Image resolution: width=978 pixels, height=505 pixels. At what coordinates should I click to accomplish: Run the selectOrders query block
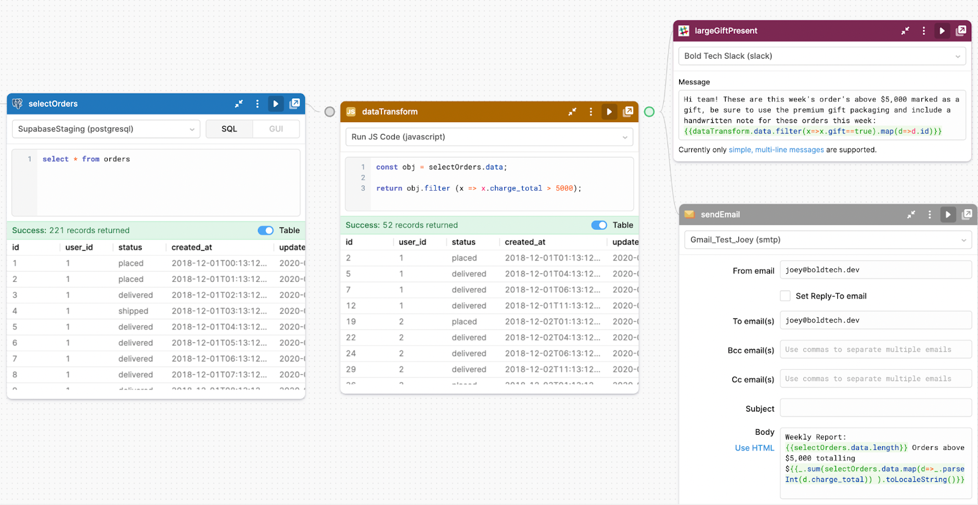pos(276,104)
